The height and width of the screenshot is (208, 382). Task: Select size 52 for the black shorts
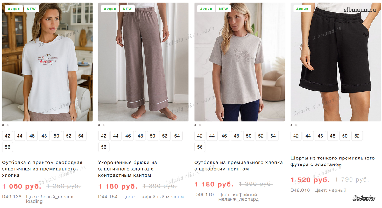(x=357, y=136)
